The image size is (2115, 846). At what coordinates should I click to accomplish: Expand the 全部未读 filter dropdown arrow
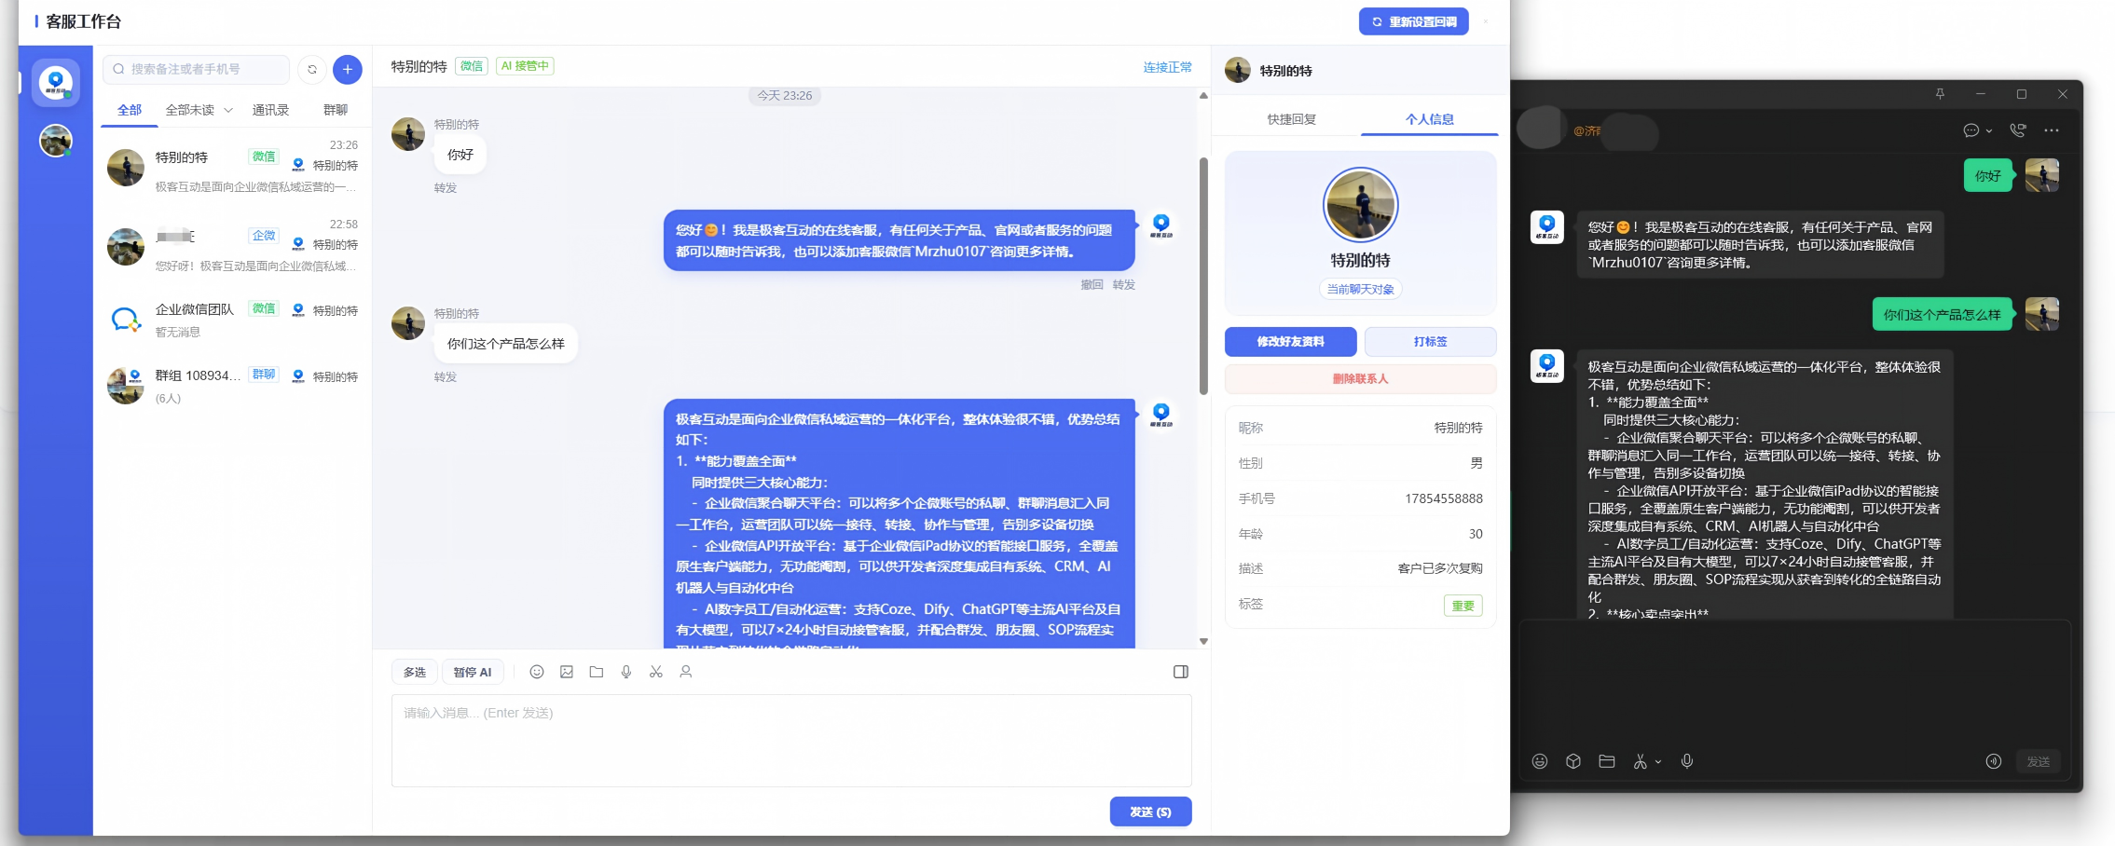coord(228,110)
